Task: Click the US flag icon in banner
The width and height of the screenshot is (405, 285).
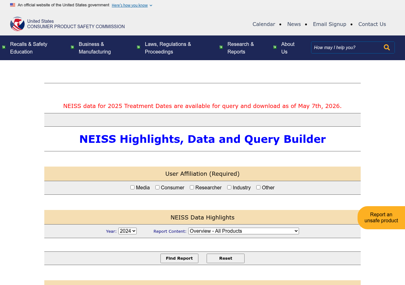Action: tap(13, 5)
